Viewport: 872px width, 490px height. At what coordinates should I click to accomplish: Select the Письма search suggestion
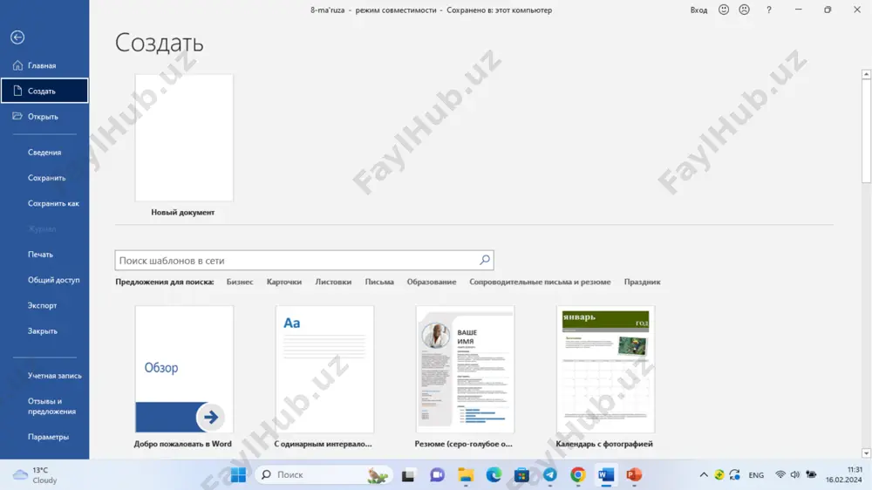[x=379, y=282]
